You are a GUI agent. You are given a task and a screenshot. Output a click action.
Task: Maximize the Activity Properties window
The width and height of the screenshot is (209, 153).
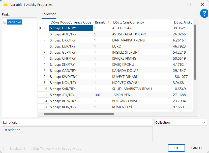[189, 5]
